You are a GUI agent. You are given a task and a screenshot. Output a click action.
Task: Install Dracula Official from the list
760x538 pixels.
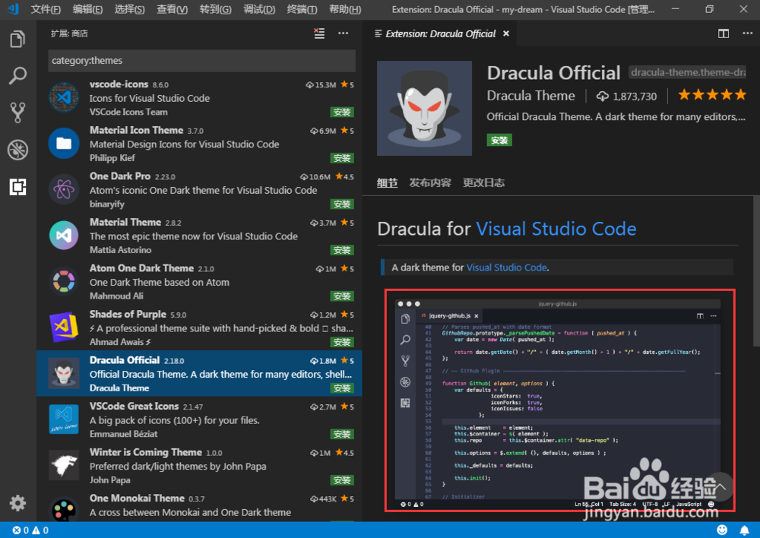pyautogui.click(x=342, y=388)
